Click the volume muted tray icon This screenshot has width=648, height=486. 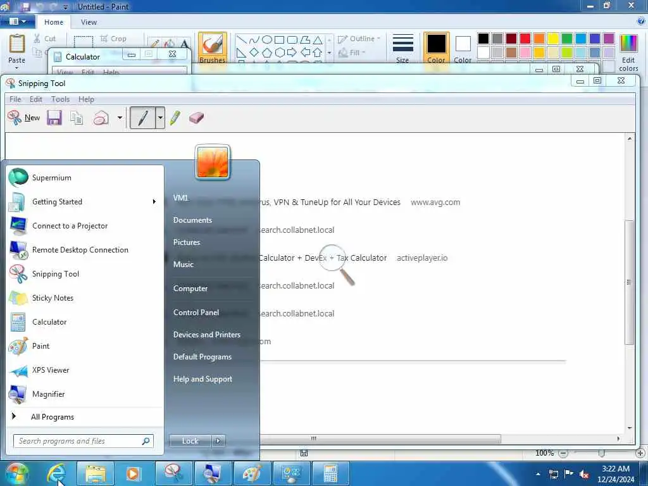(x=584, y=474)
